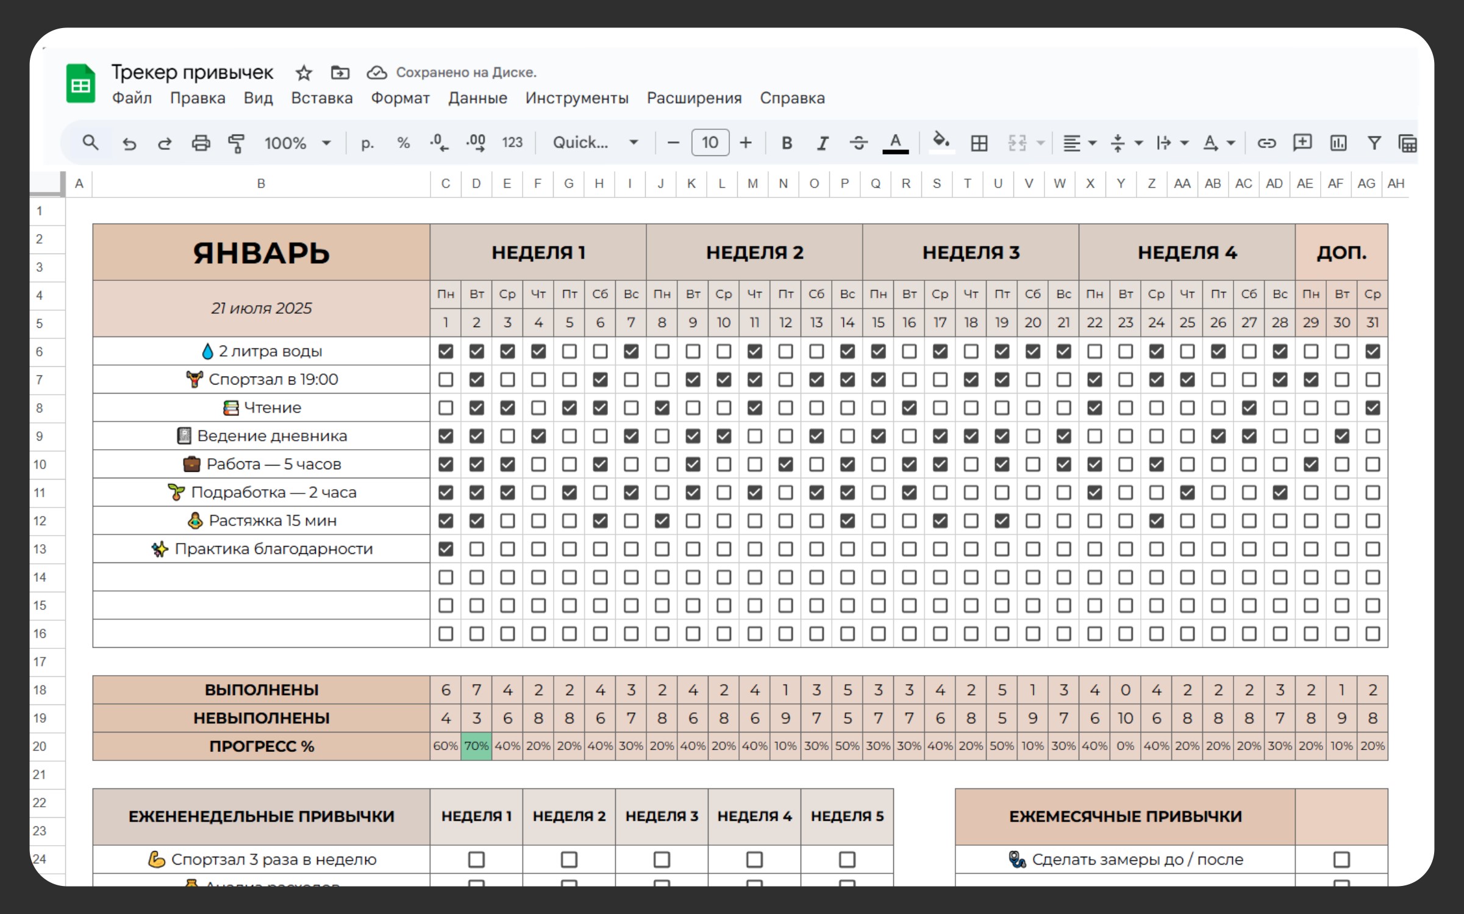Select the paint format roller icon
Image resolution: width=1464 pixels, height=914 pixels.
(236, 143)
